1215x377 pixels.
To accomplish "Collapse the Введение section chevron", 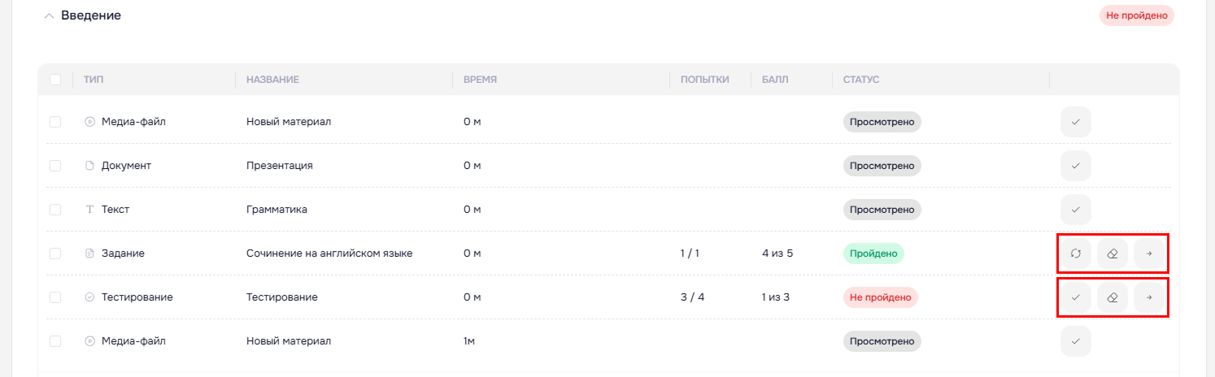I will pos(49,15).
